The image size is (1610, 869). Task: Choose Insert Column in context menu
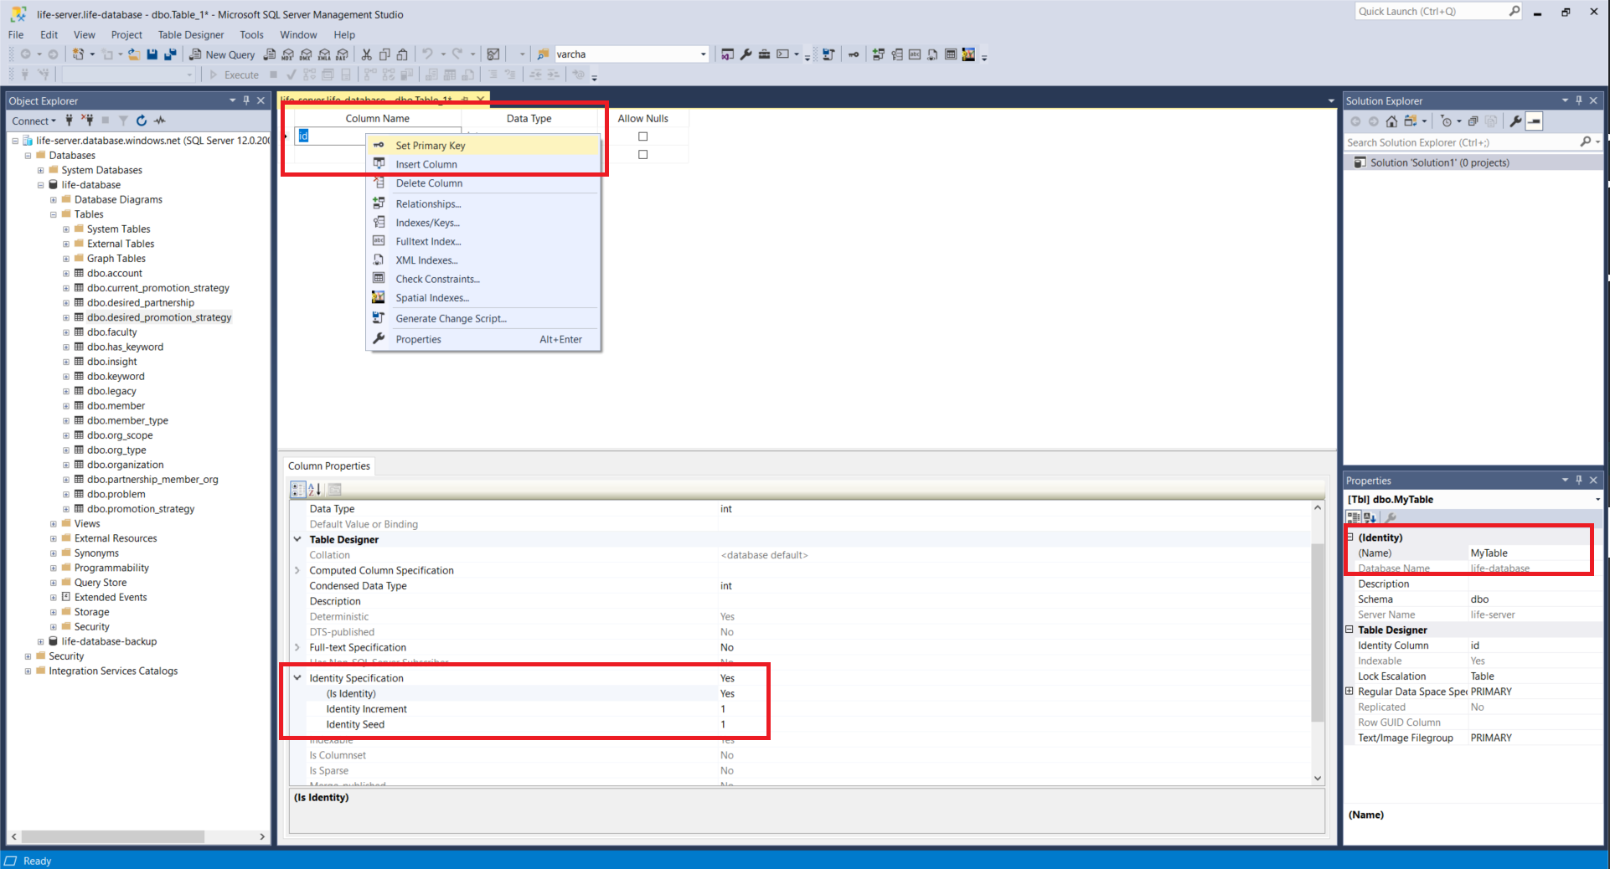(x=483, y=164)
